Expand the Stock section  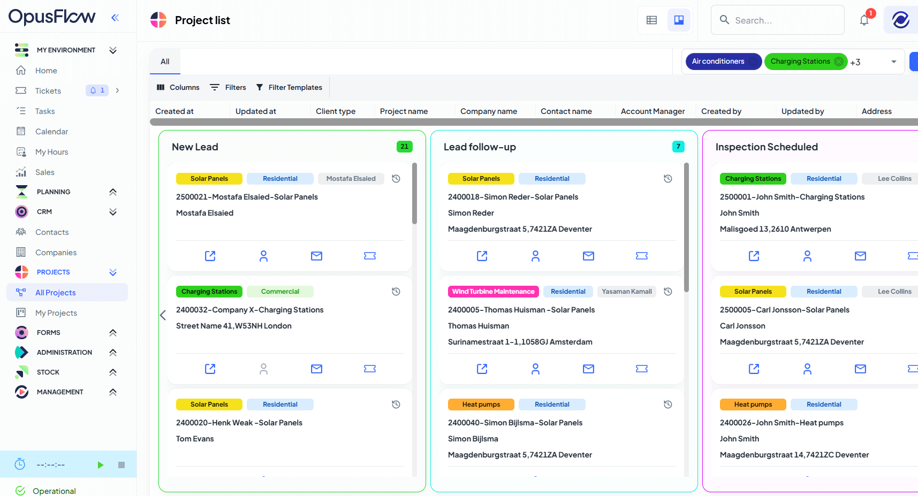point(113,372)
